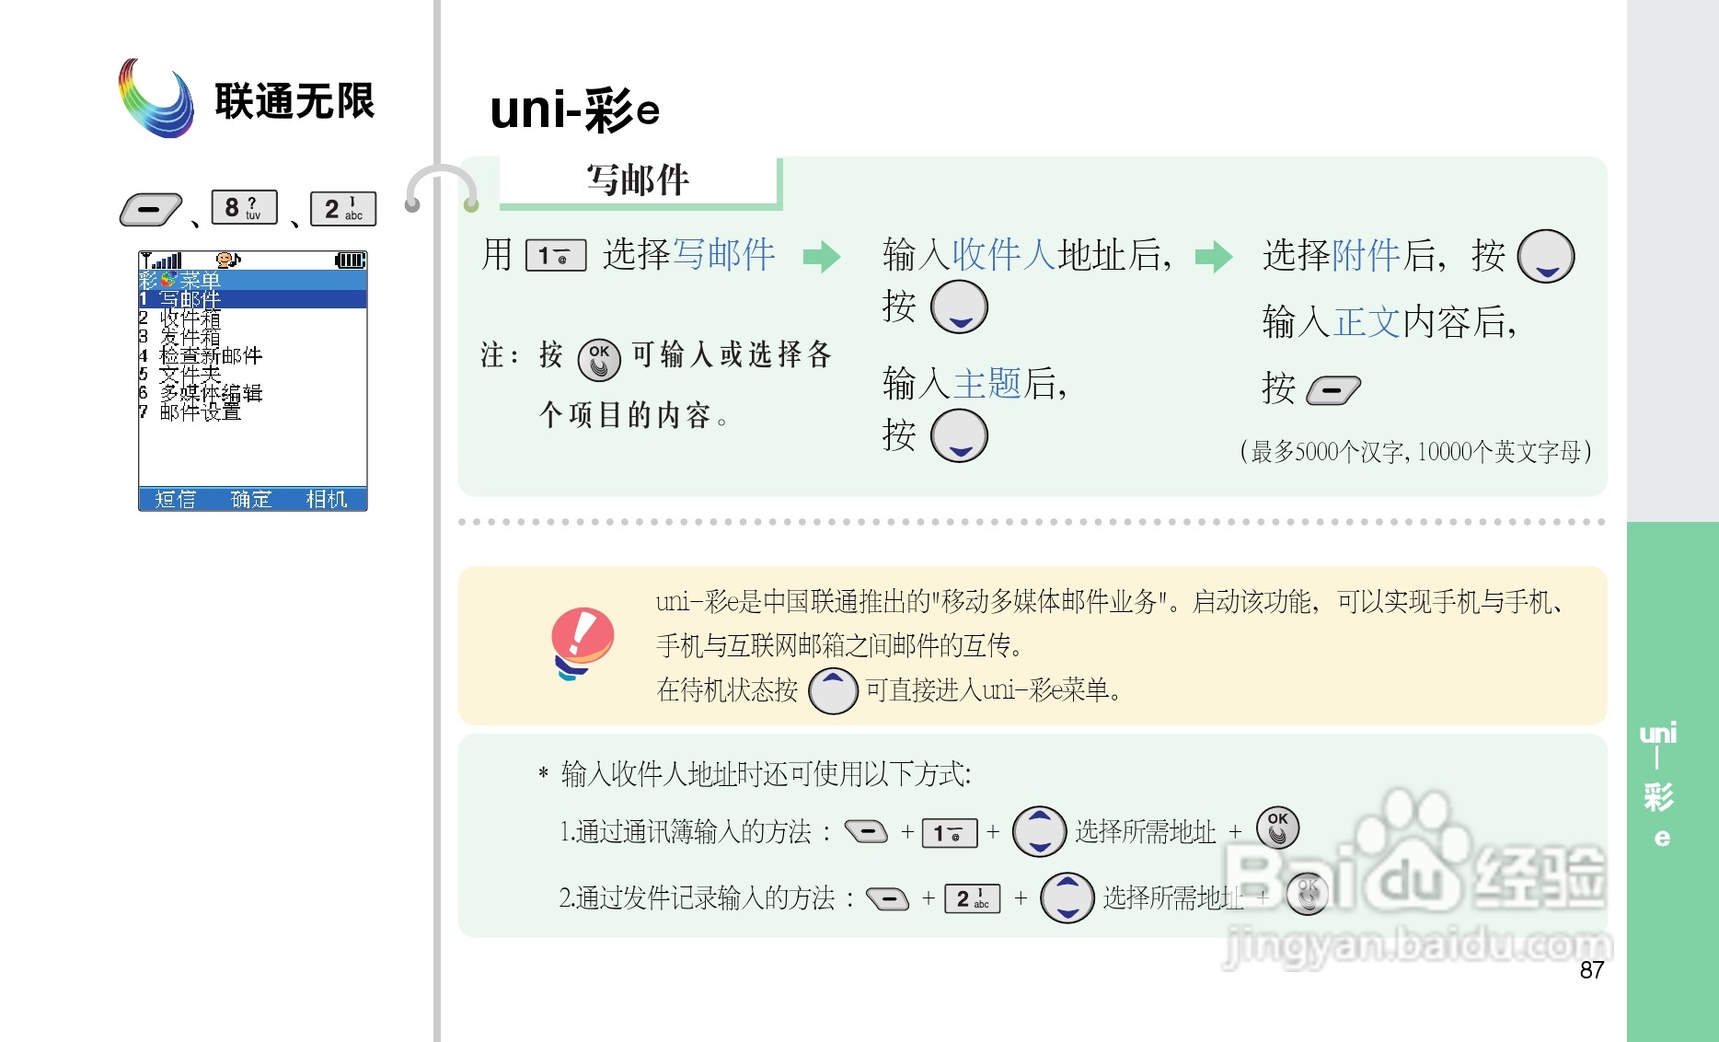Click the 写邮件 section tab heading
Image resolution: width=1719 pixels, height=1042 pixels.
(639, 180)
